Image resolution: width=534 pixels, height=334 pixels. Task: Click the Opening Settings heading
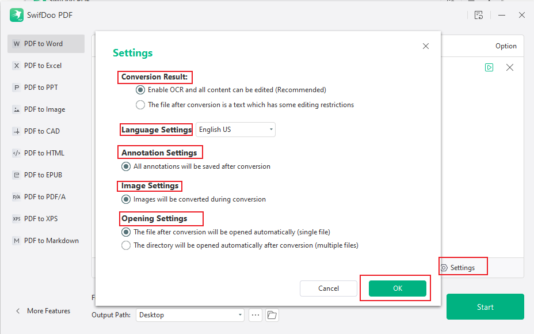154,218
